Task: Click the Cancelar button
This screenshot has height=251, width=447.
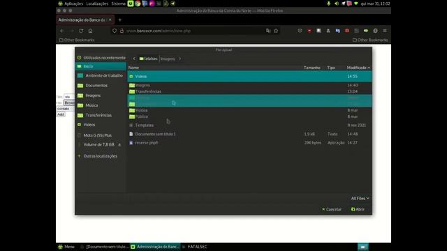Action: 332,209
